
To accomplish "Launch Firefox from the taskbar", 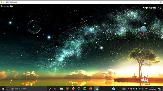I will coord(73,89).
